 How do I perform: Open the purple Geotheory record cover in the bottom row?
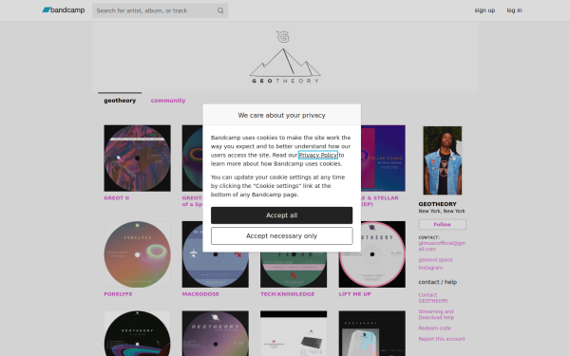click(x=216, y=333)
